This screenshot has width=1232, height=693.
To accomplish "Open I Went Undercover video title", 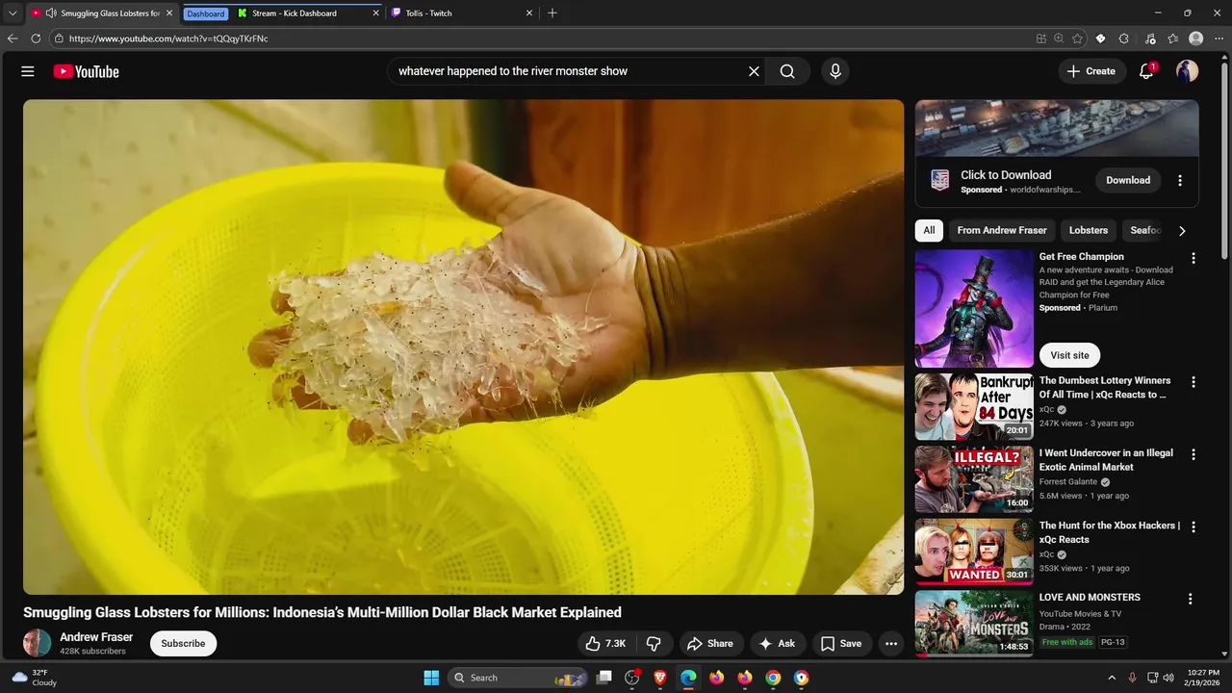I will (x=1106, y=459).
